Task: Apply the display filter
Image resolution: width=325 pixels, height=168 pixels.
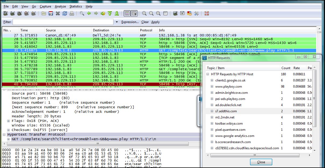Action: (x=155, y=22)
